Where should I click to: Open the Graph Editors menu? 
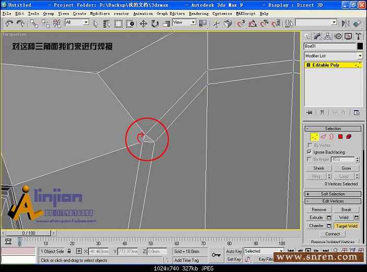[170, 14]
